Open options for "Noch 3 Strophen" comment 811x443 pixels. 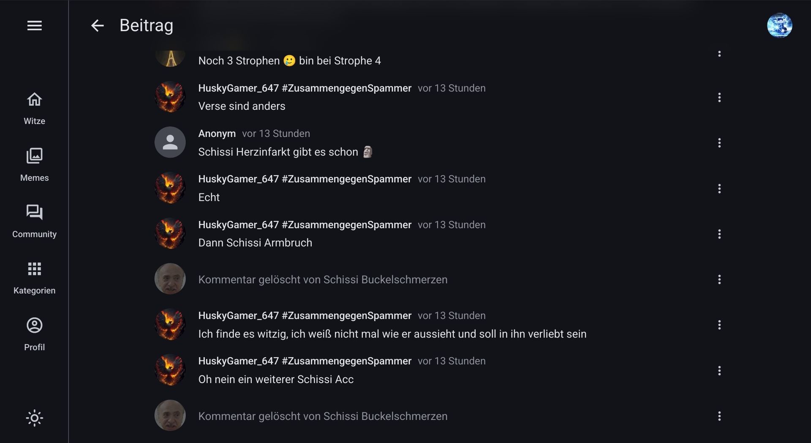click(x=719, y=54)
